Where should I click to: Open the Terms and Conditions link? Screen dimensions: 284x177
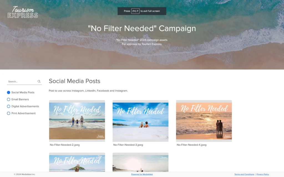pos(244,174)
